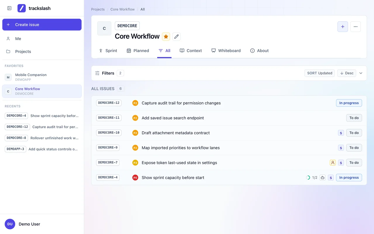374x234 pixels.
Task: Click the S badge on DEMOCORE-4 row
Action: click(330, 178)
